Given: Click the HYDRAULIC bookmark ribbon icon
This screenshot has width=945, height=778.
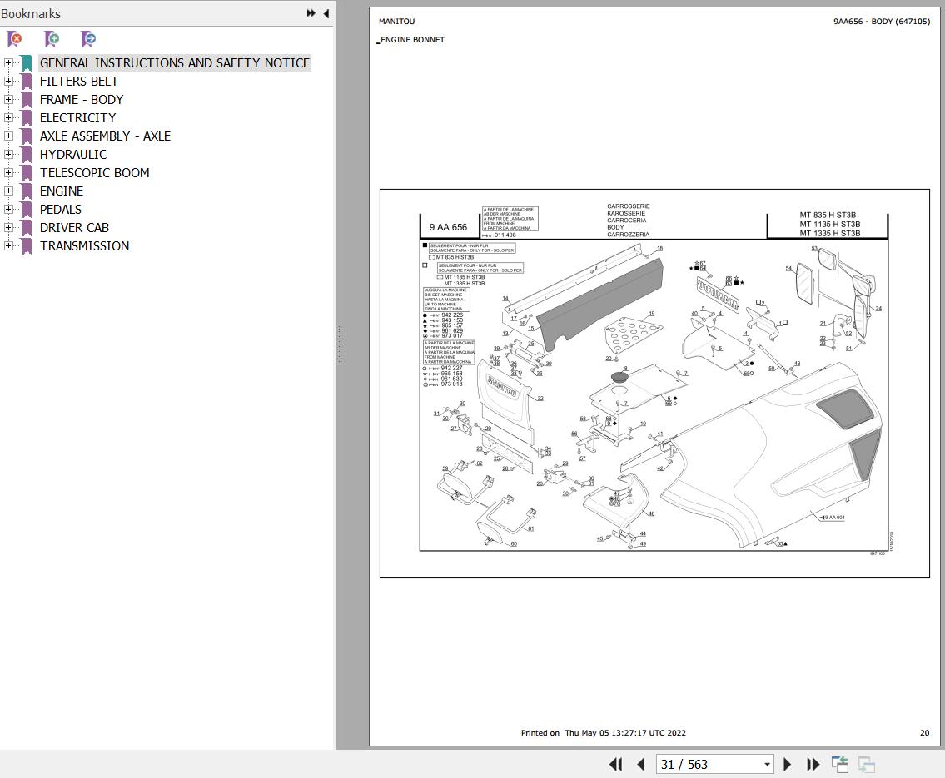Looking at the screenshot, I should 27,154.
